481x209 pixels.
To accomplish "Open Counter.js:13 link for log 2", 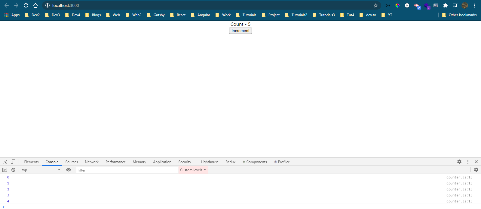I will click(459, 189).
